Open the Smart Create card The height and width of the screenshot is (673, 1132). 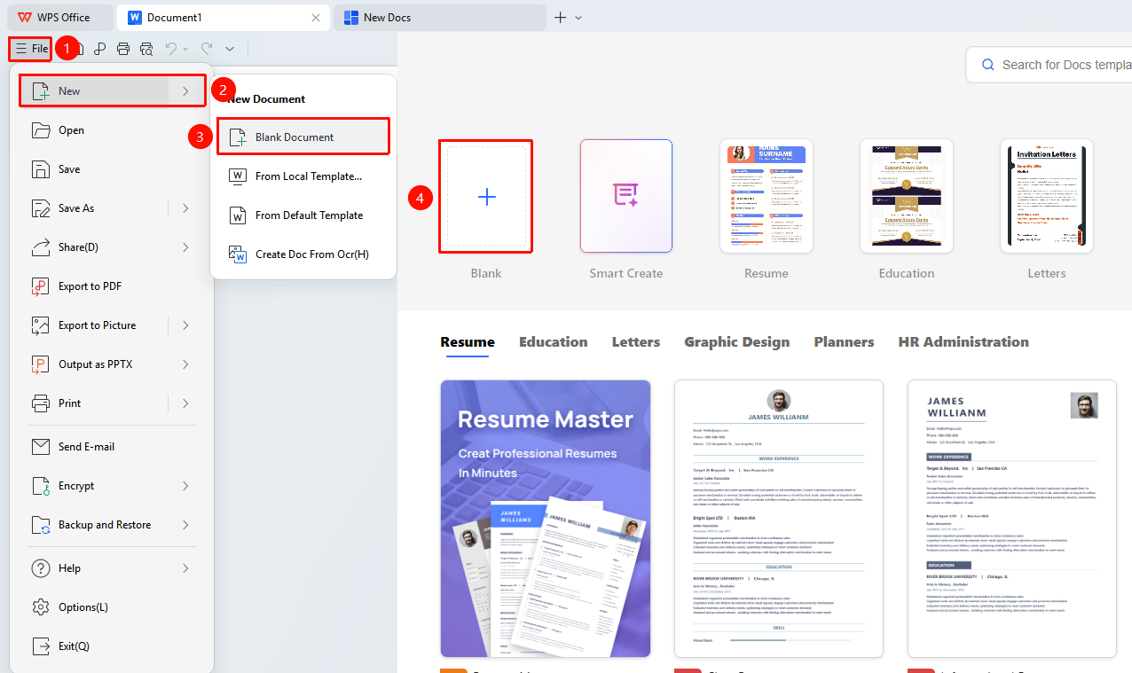click(x=626, y=196)
